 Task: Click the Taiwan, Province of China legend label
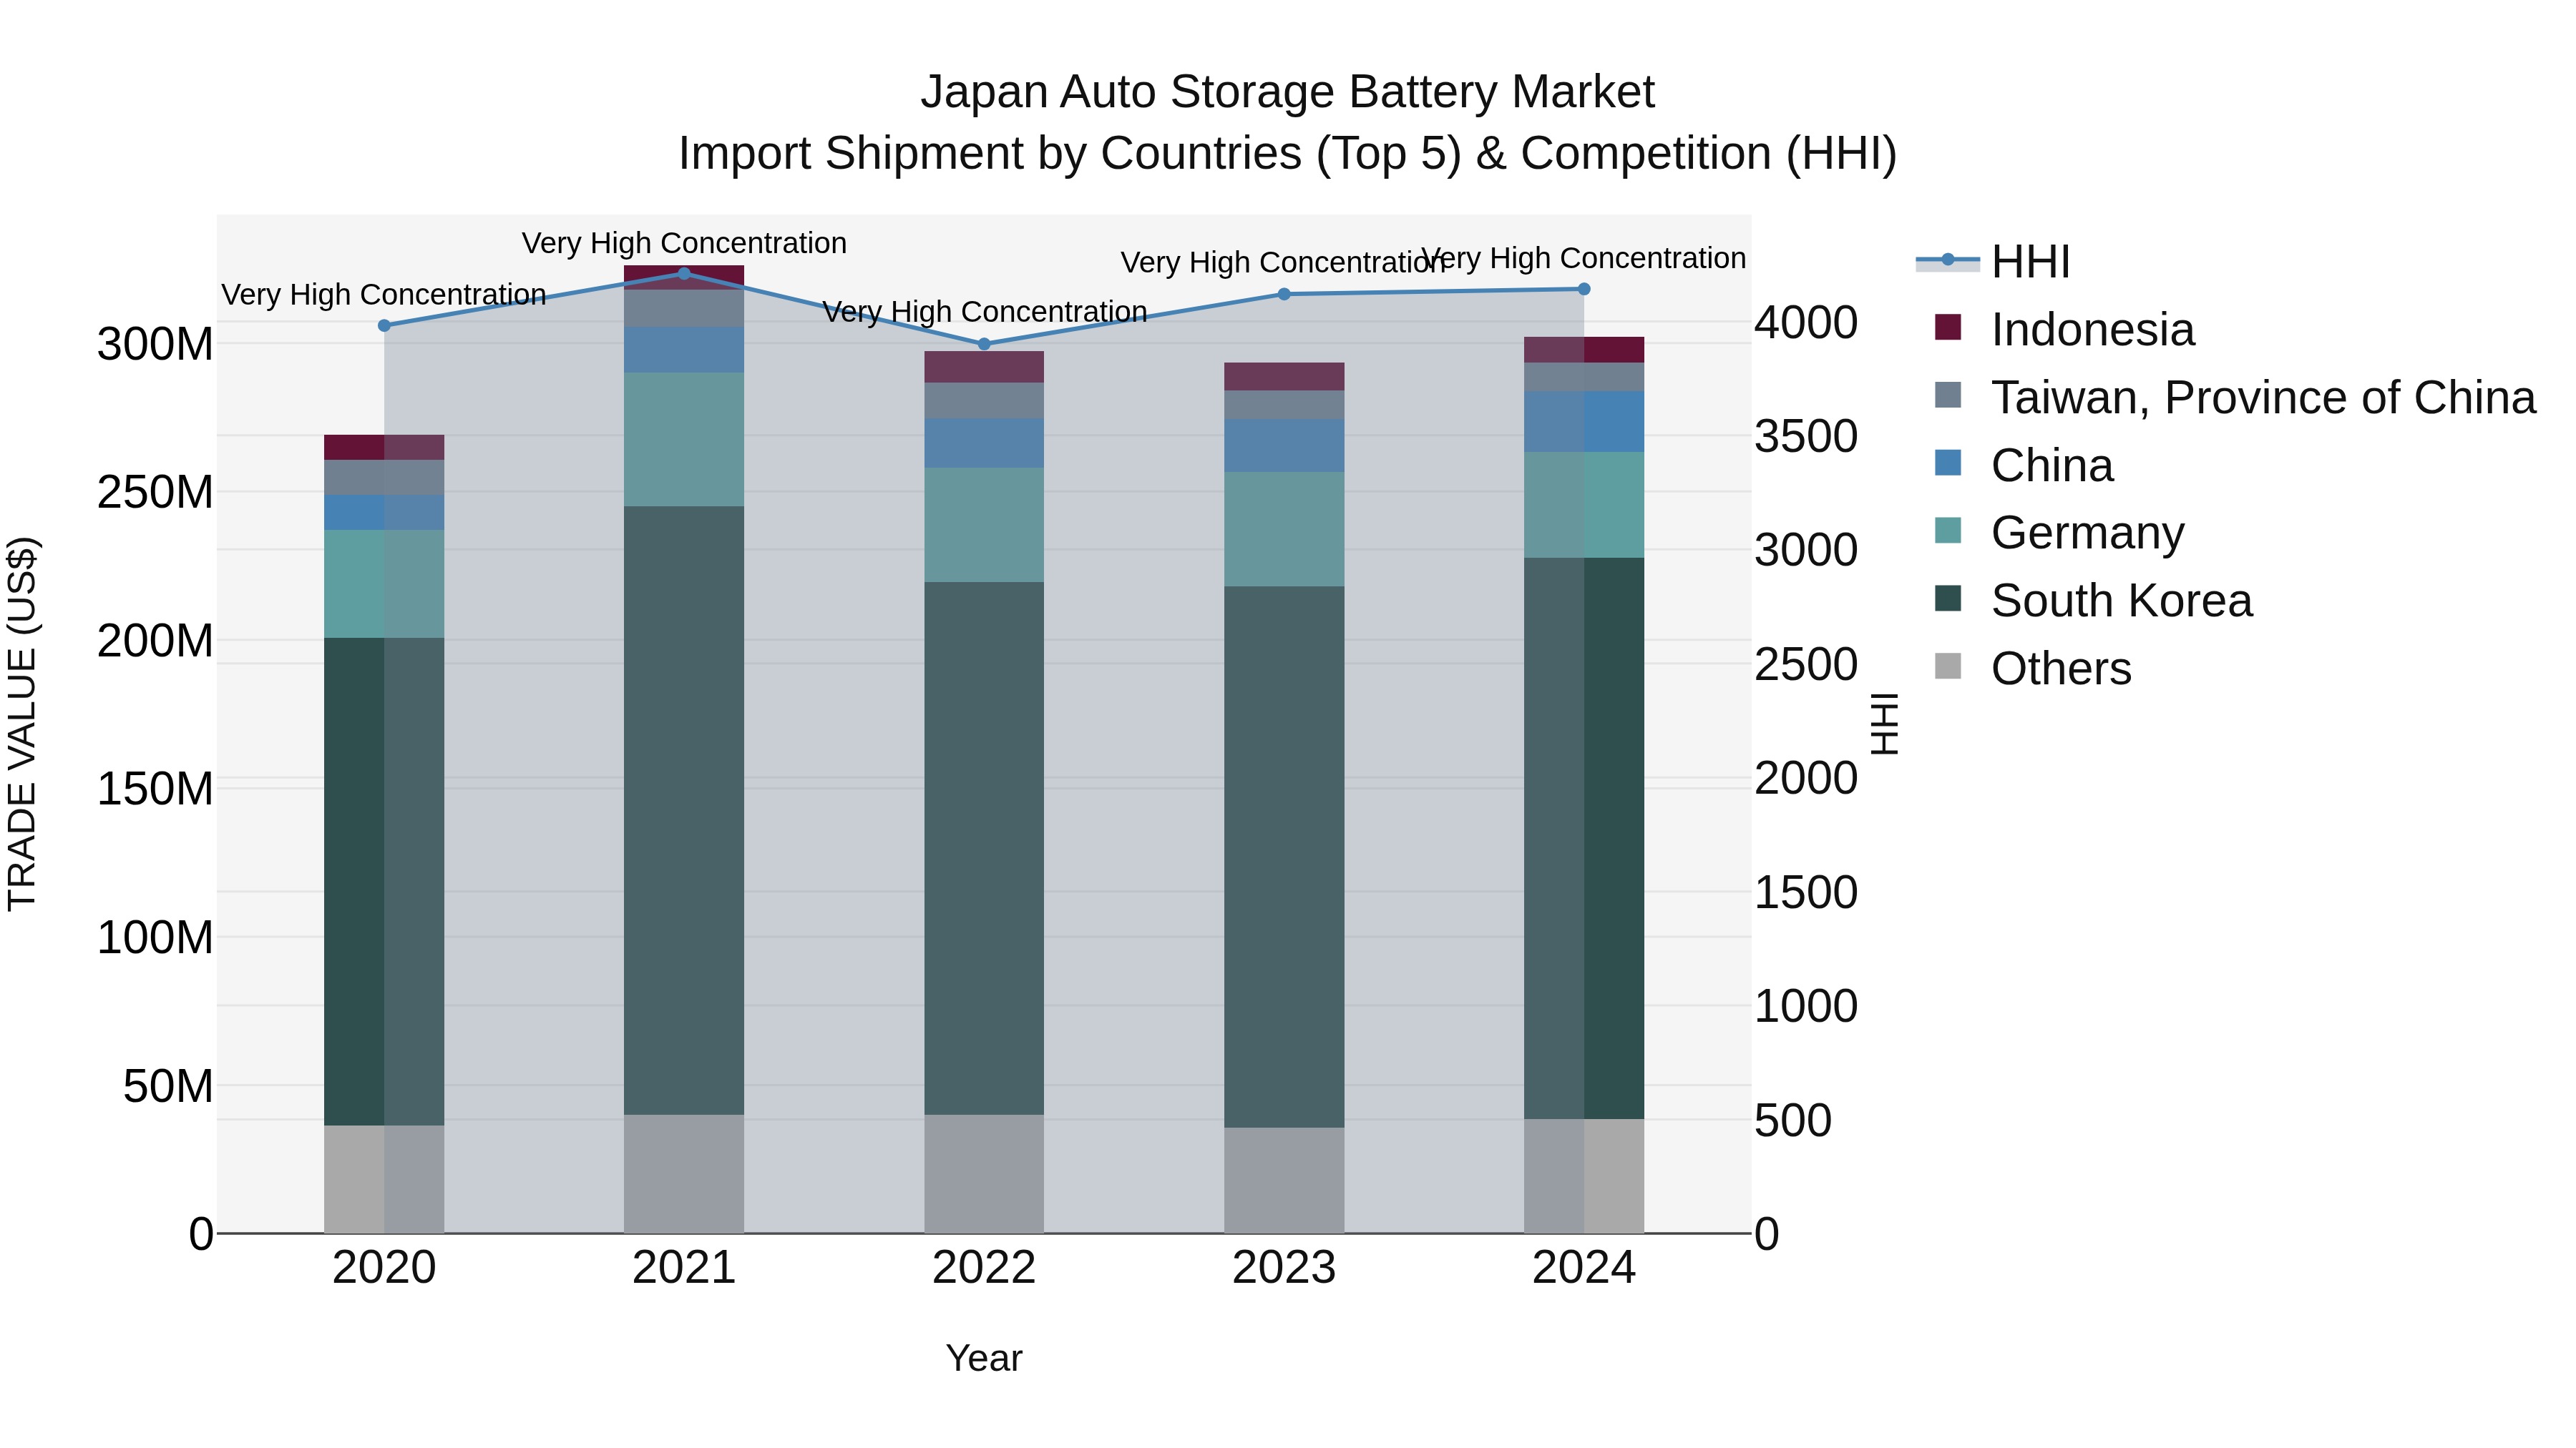[x=2263, y=398]
